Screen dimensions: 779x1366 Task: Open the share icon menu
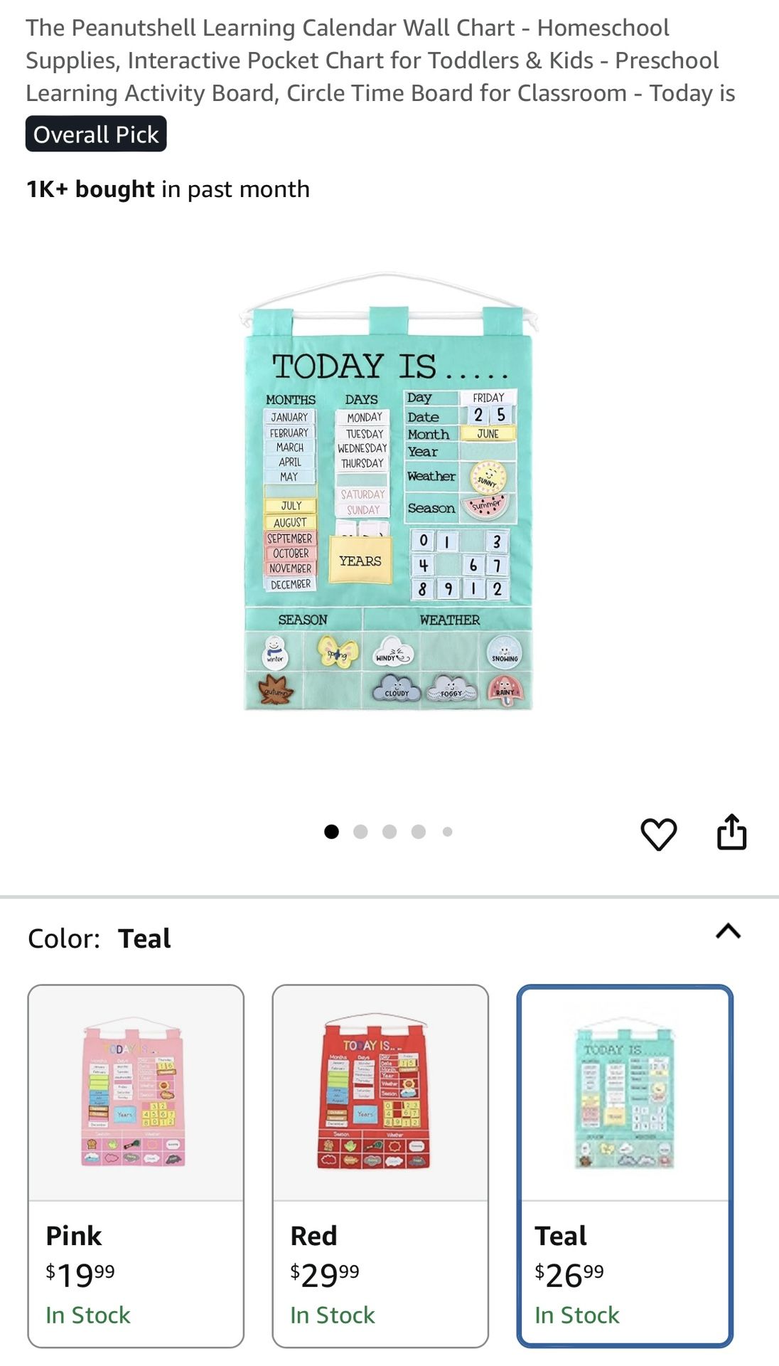pyautogui.click(x=731, y=832)
